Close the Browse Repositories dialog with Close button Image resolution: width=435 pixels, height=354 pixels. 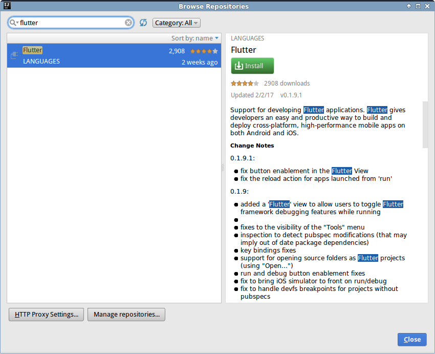coord(412,339)
